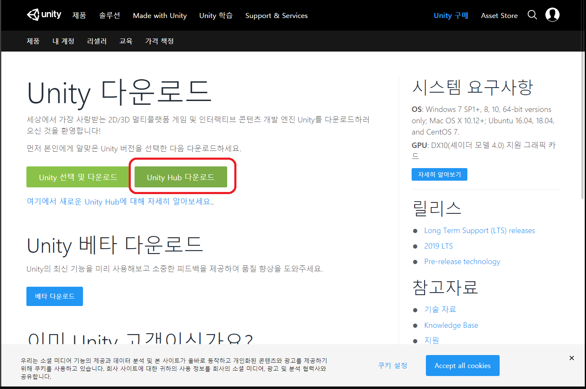This screenshot has width=586, height=389.
Task: Go to Made with Unity
Action: pos(160,16)
